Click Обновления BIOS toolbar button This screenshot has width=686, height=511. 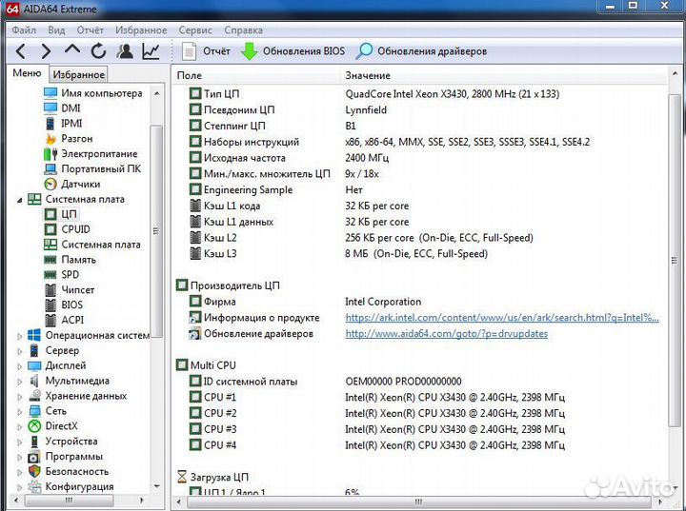click(293, 51)
